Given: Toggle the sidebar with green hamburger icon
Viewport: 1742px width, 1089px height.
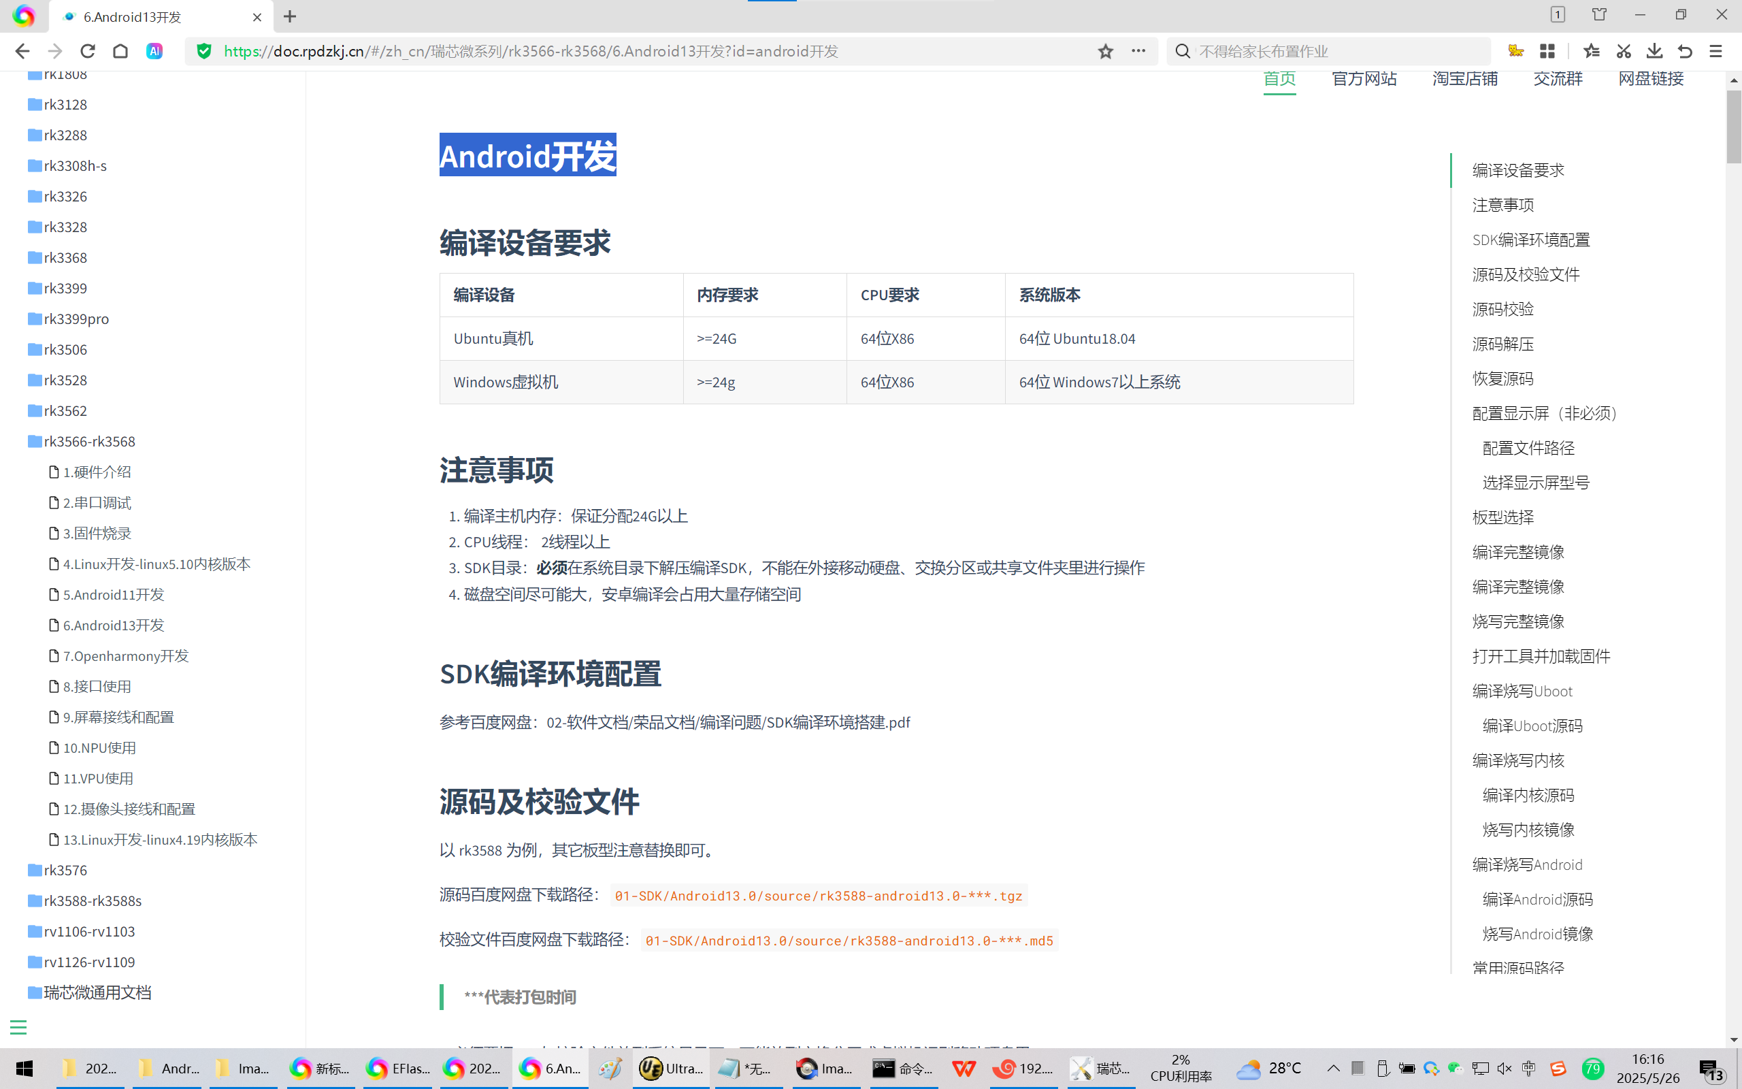Looking at the screenshot, I should pyautogui.click(x=18, y=1027).
